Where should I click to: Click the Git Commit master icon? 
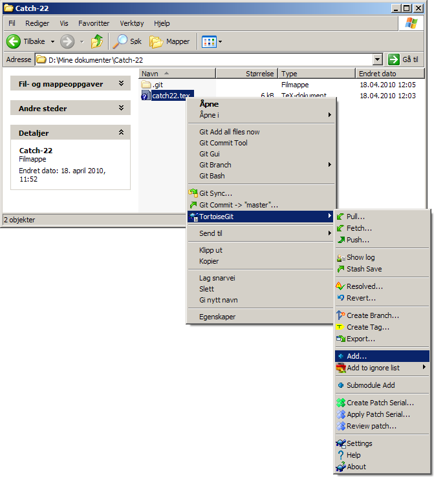point(193,205)
